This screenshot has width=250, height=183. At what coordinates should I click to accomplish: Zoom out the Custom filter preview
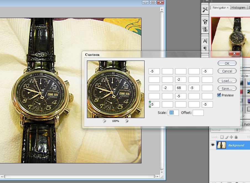click(104, 121)
